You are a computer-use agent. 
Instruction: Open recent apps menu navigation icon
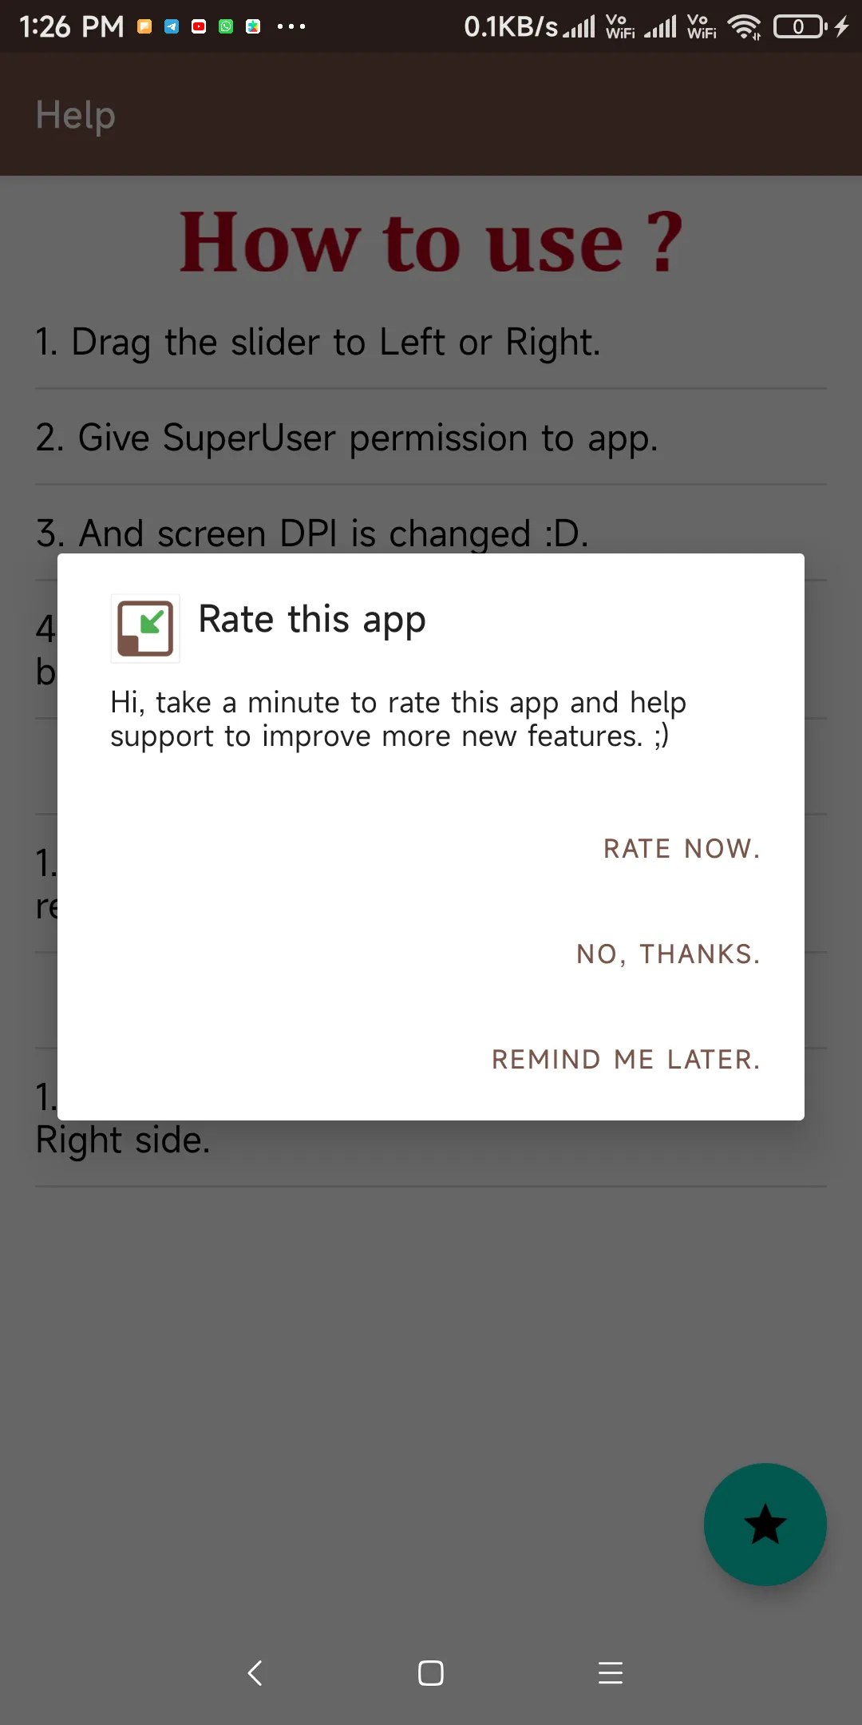tap(611, 1672)
